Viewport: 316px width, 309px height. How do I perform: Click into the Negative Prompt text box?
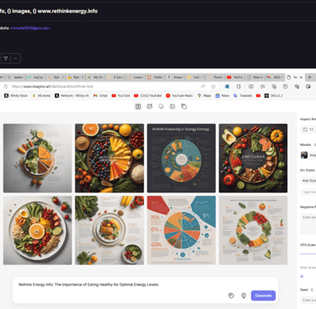[308, 224]
